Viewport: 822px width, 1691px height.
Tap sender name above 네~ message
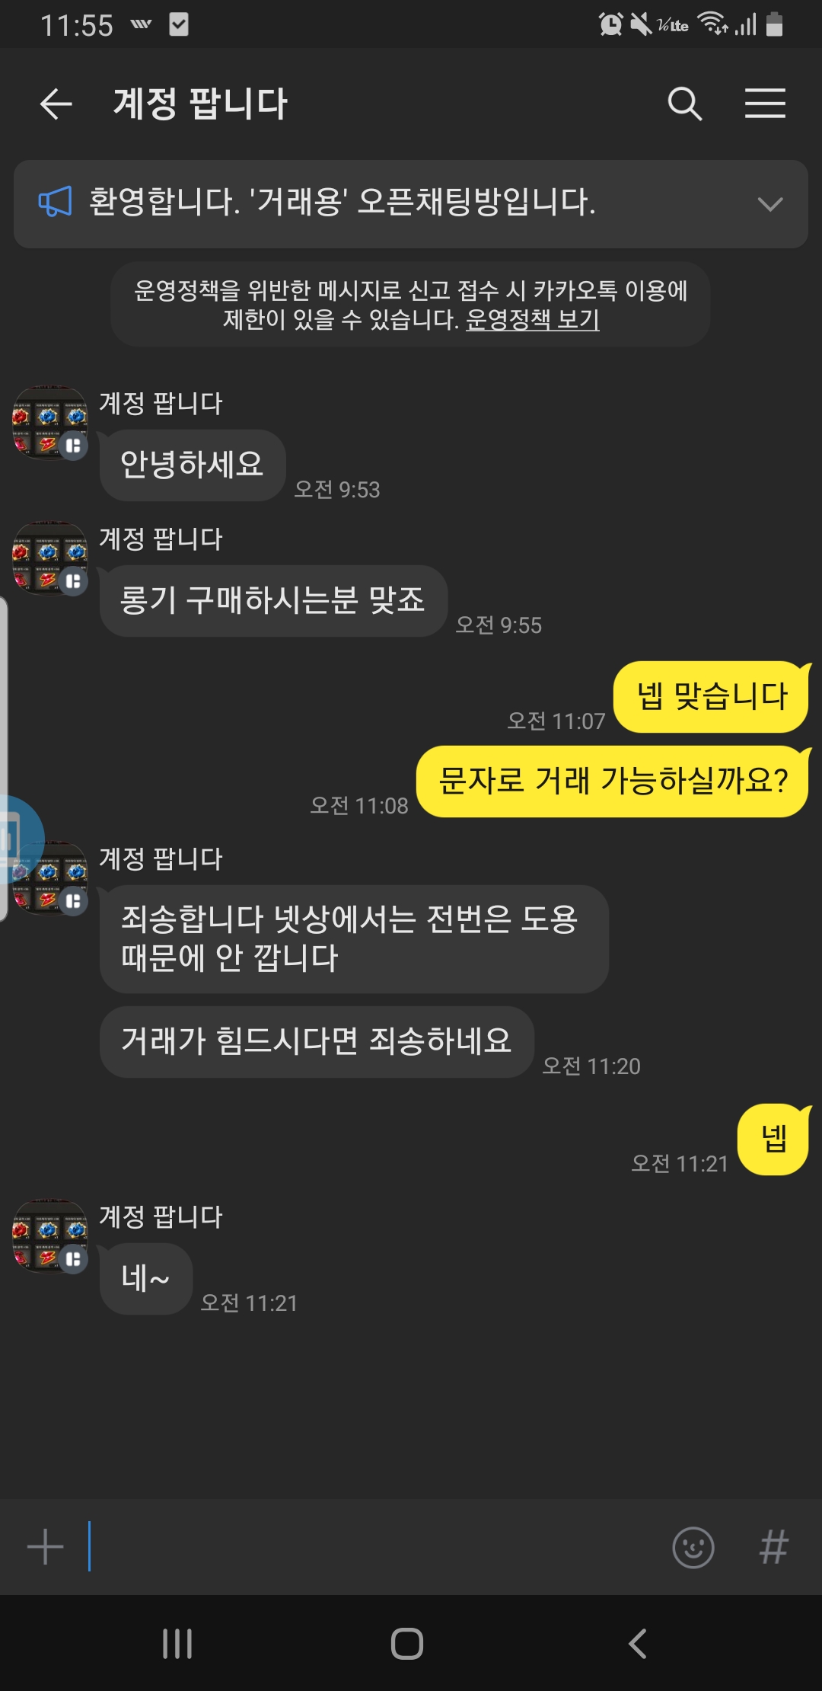161,1216
